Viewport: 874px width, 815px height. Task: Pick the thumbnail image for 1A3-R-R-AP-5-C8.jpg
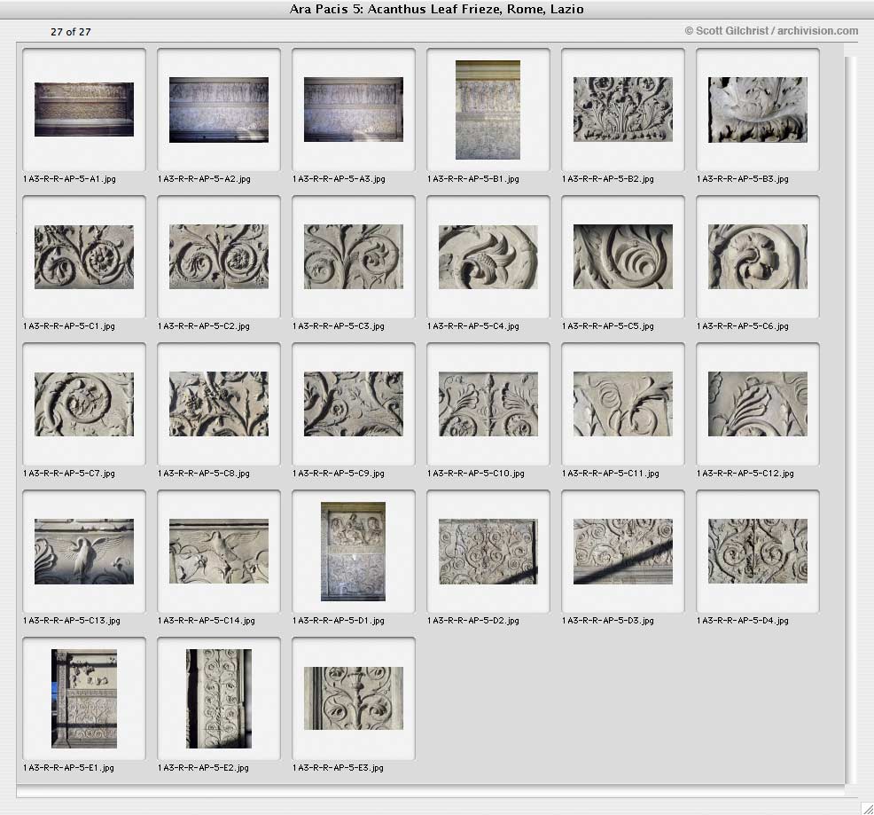pyautogui.click(x=219, y=404)
